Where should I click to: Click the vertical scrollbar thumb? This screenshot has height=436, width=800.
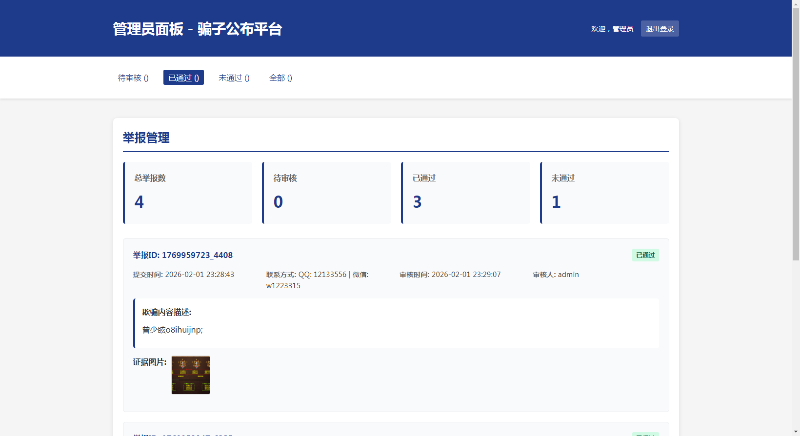(796, 132)
